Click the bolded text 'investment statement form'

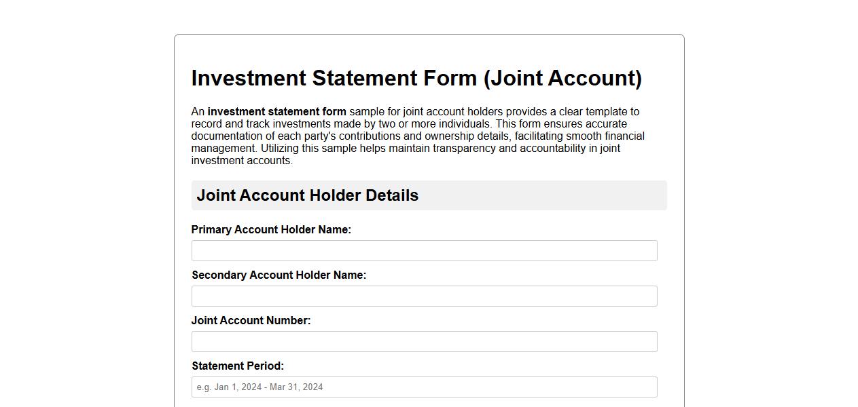pyautogui.click(x=278, y=111)
